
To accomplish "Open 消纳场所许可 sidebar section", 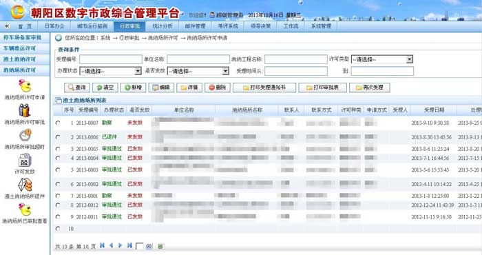I will point(25,70).
